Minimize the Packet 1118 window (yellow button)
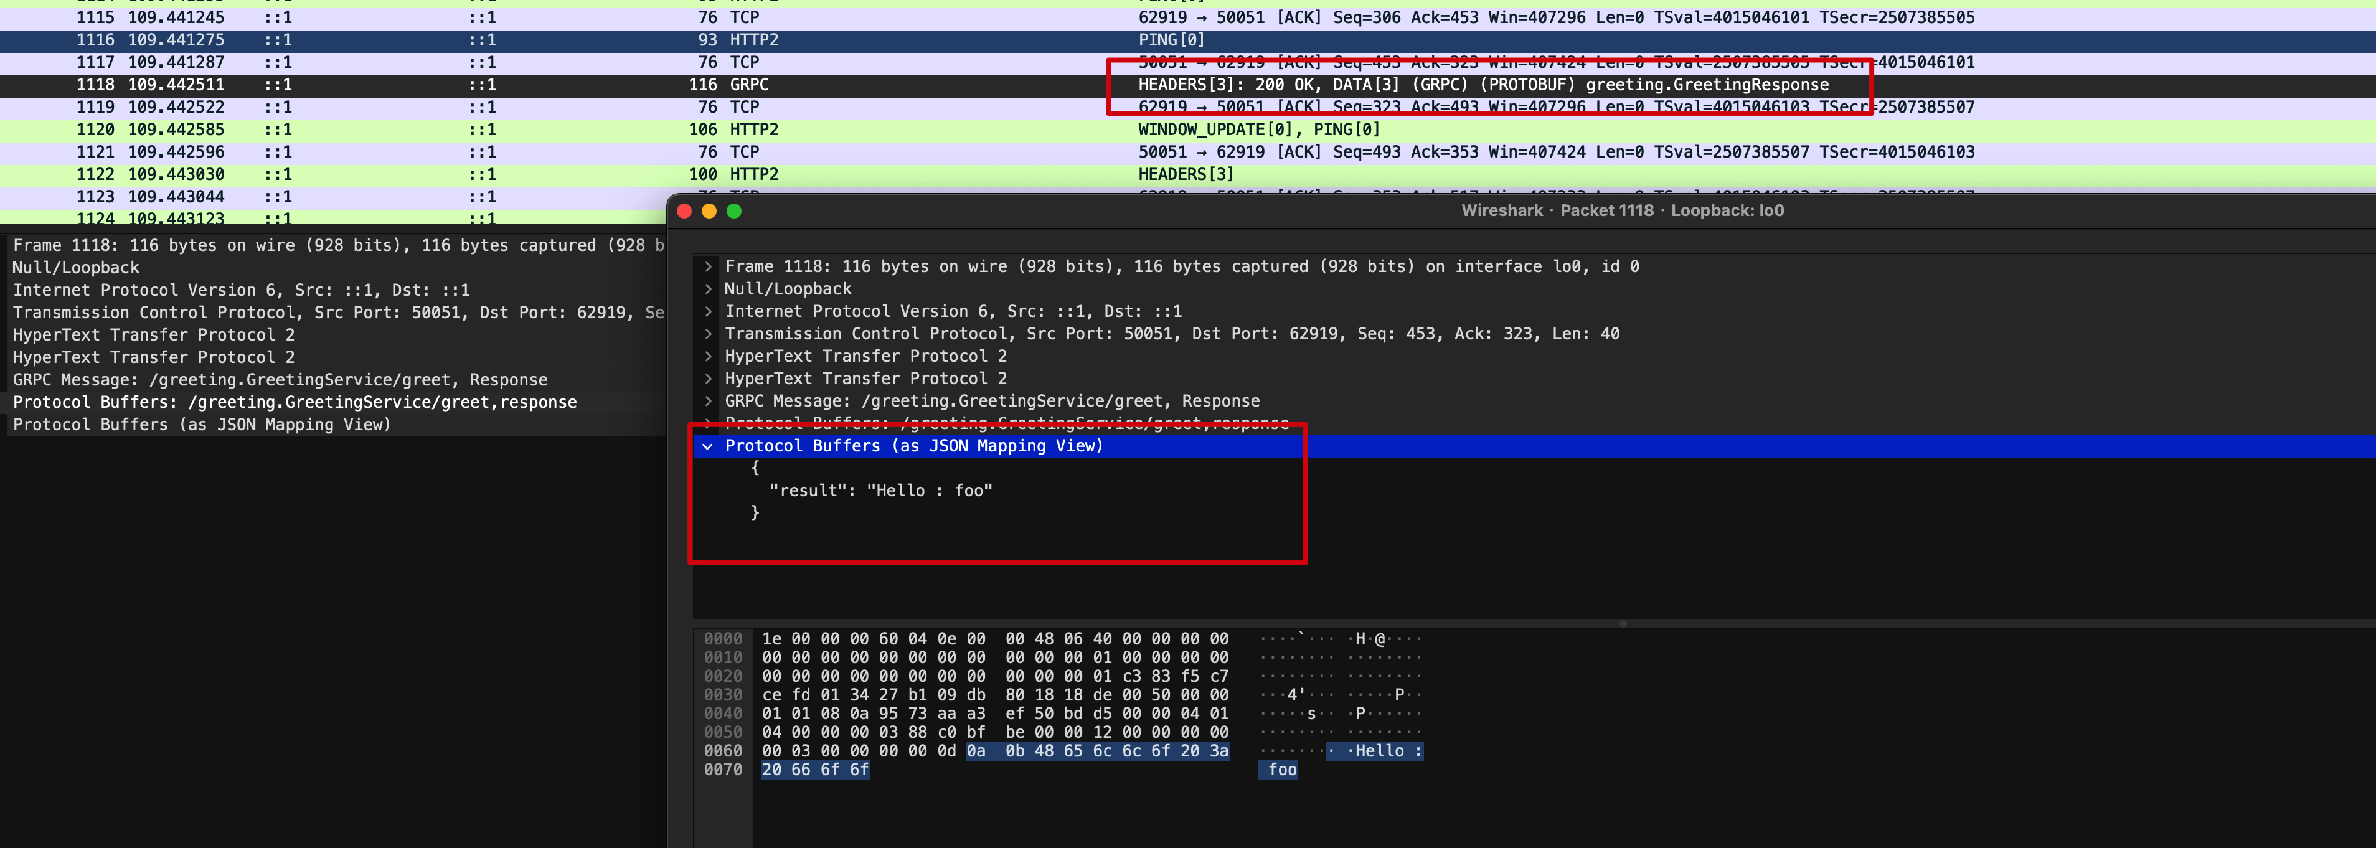 click(709, 211)
